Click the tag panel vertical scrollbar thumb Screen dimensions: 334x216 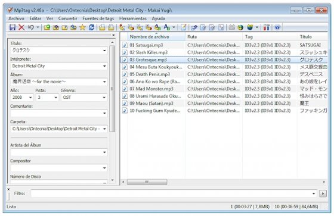point(112,89)
